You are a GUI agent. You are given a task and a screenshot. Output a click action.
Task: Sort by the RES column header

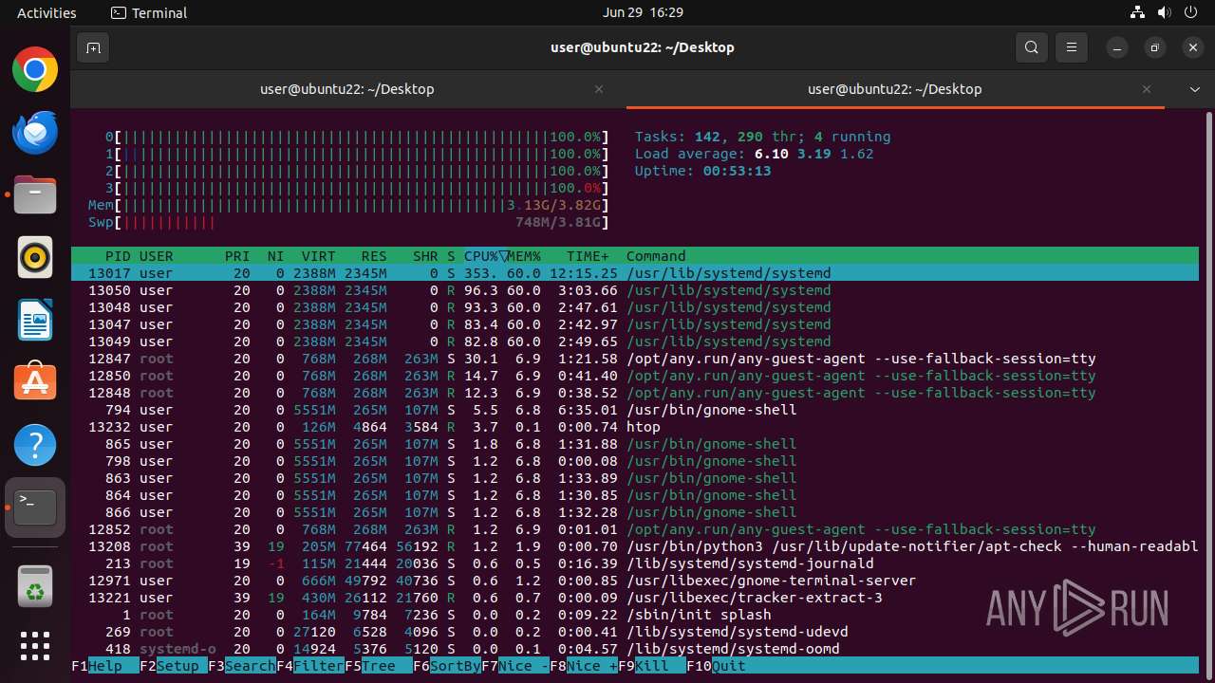click(374, 256)
